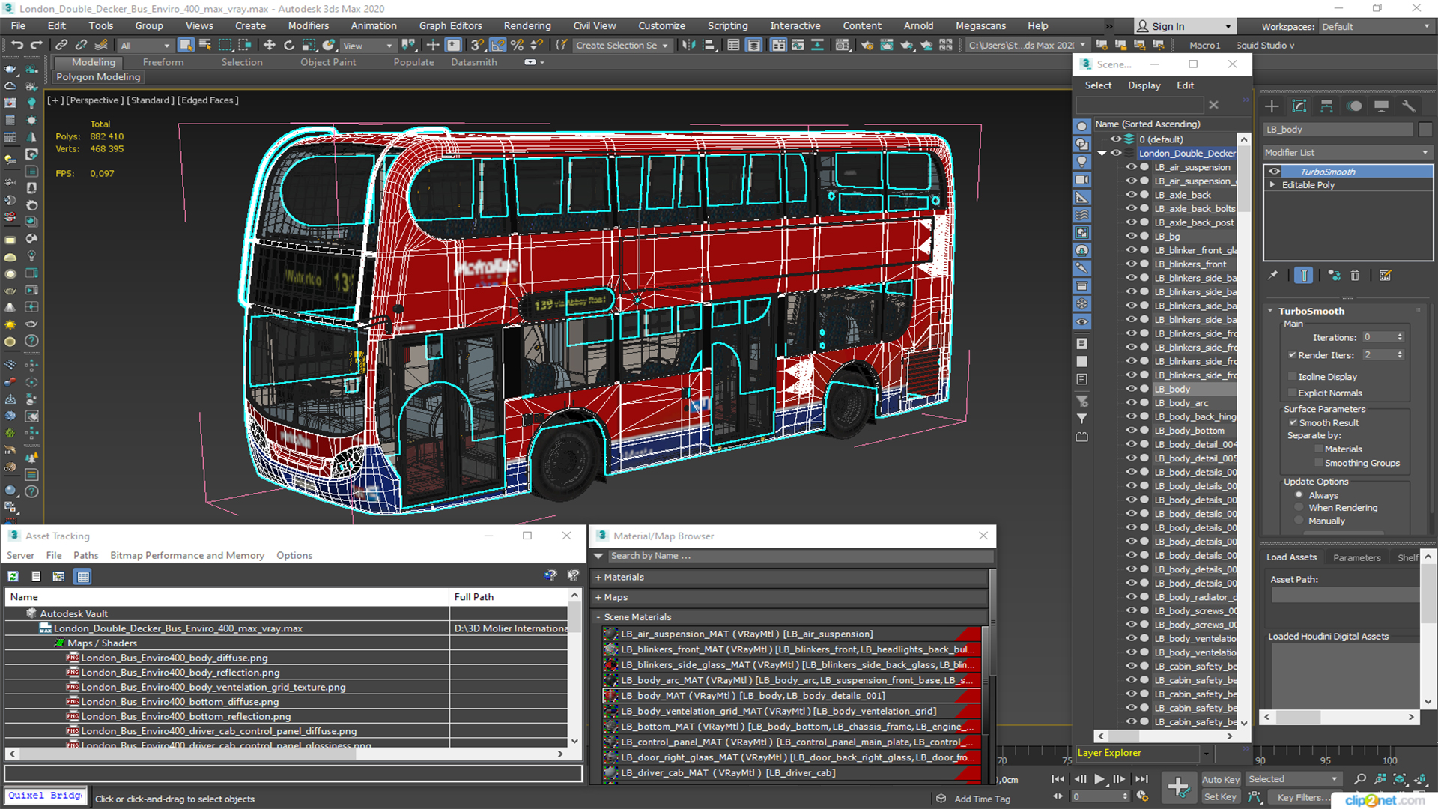Remove modifier from stack trash icon
Viewport: 1438px width, 809px height.
click(x=1355, y=276)
